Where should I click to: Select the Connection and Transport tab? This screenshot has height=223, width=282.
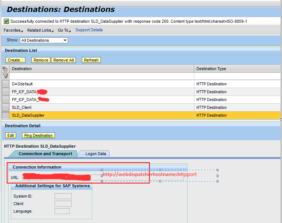point(45,154)
